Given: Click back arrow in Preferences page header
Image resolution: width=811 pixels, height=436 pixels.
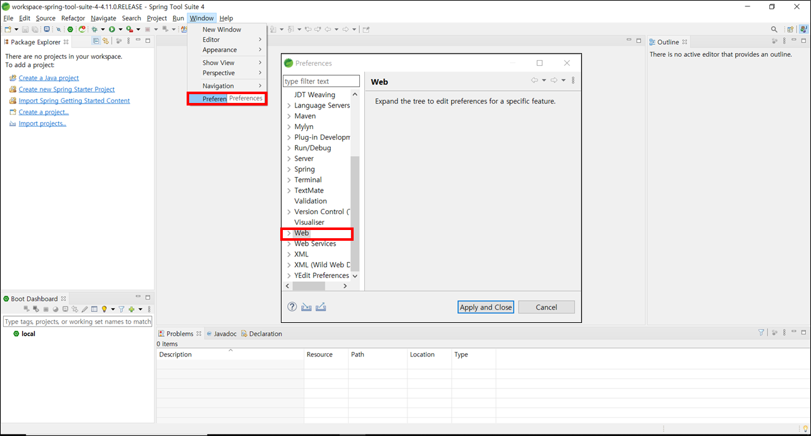Looking at the screenshot, I should click(535, 80).
